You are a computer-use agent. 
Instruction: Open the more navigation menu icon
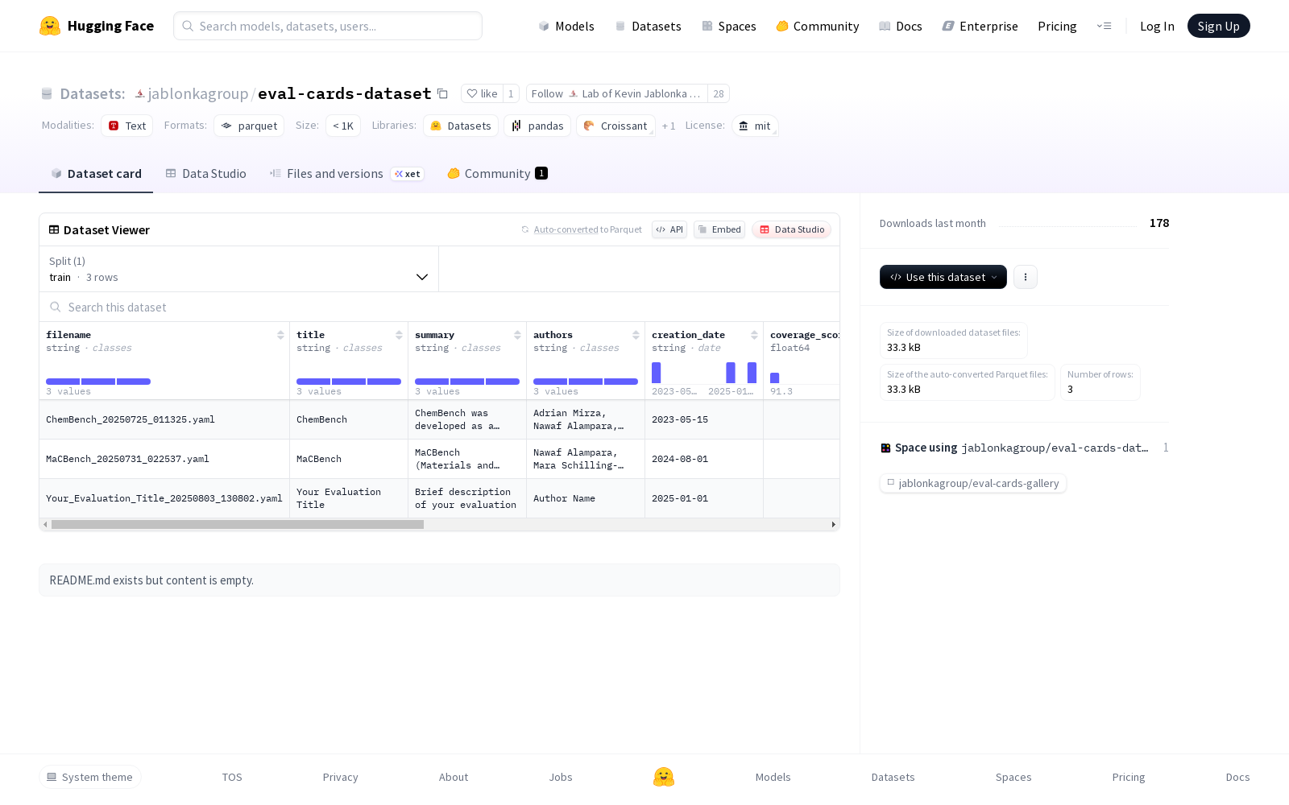tap(1104, 26)
